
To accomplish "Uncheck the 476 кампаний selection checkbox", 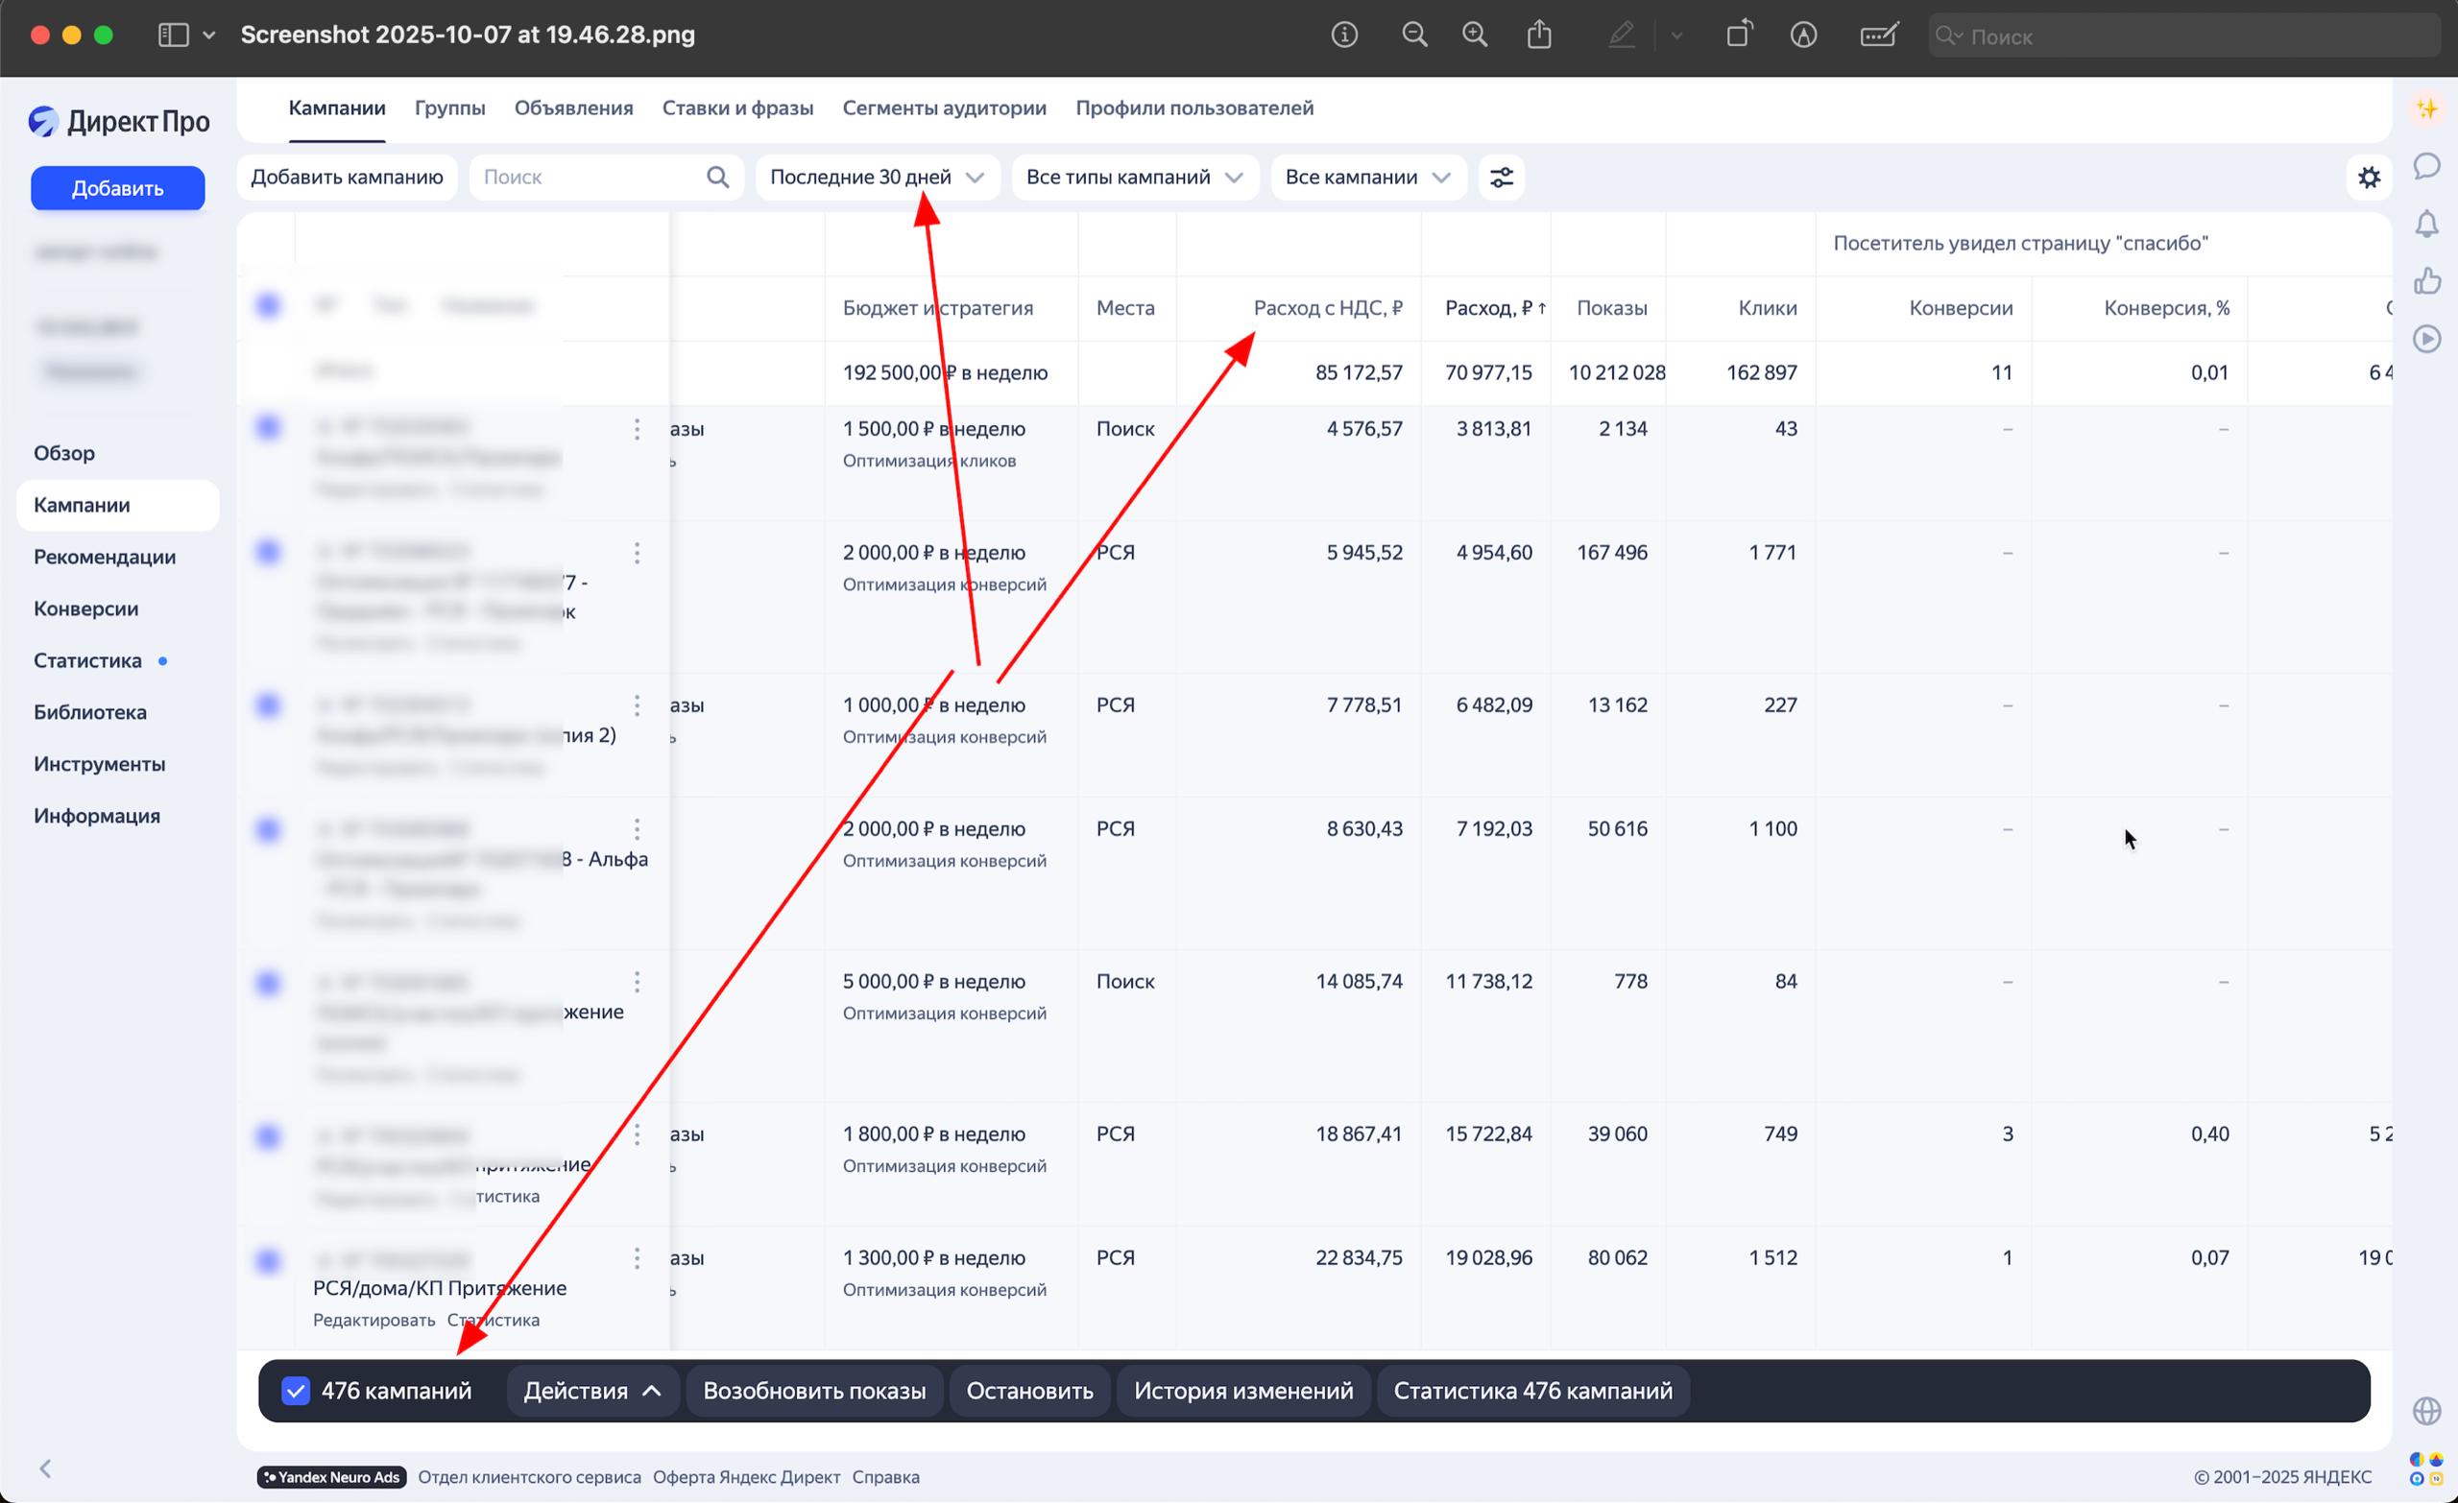I will tap(296, 1391).
